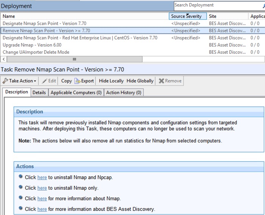
Task: Switch to the Description tab
Action: point(17,92)
